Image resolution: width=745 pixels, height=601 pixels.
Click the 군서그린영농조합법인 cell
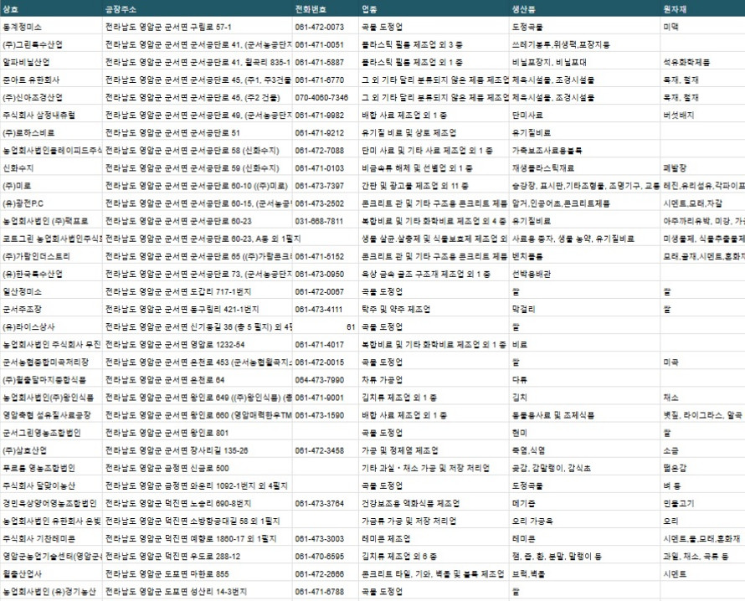coord(51,433)
